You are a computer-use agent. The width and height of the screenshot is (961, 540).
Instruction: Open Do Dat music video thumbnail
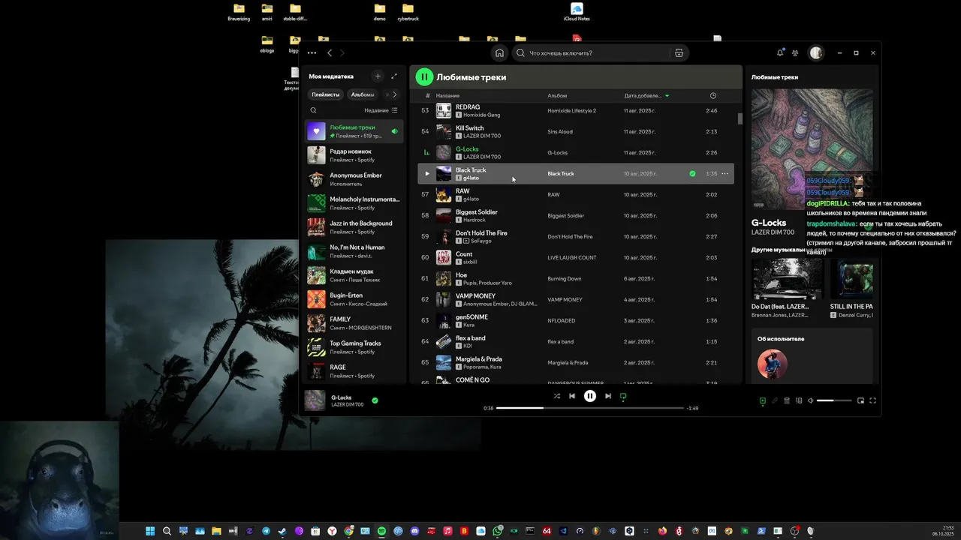[x=788, y=279]
